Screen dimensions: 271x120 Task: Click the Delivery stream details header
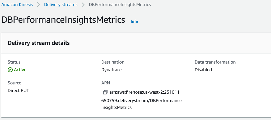click(39, 43)
